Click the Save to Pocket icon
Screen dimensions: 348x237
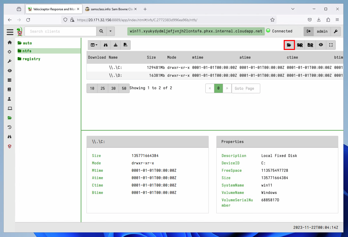pyautogui.click(x=310, y=20)
